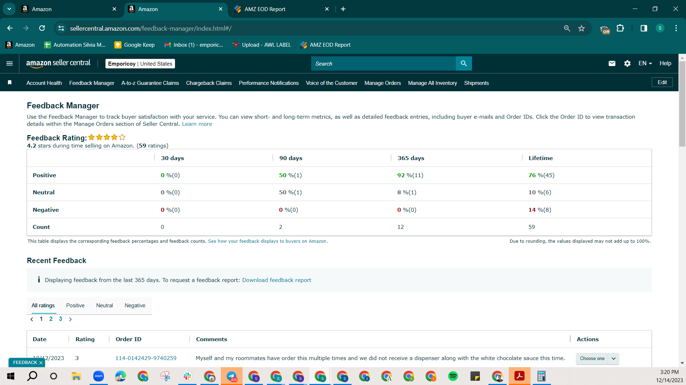The height and width of the screenshot is (385, 686).
Task: Select the All ratings tab
Action: click(x=43, y=306)
